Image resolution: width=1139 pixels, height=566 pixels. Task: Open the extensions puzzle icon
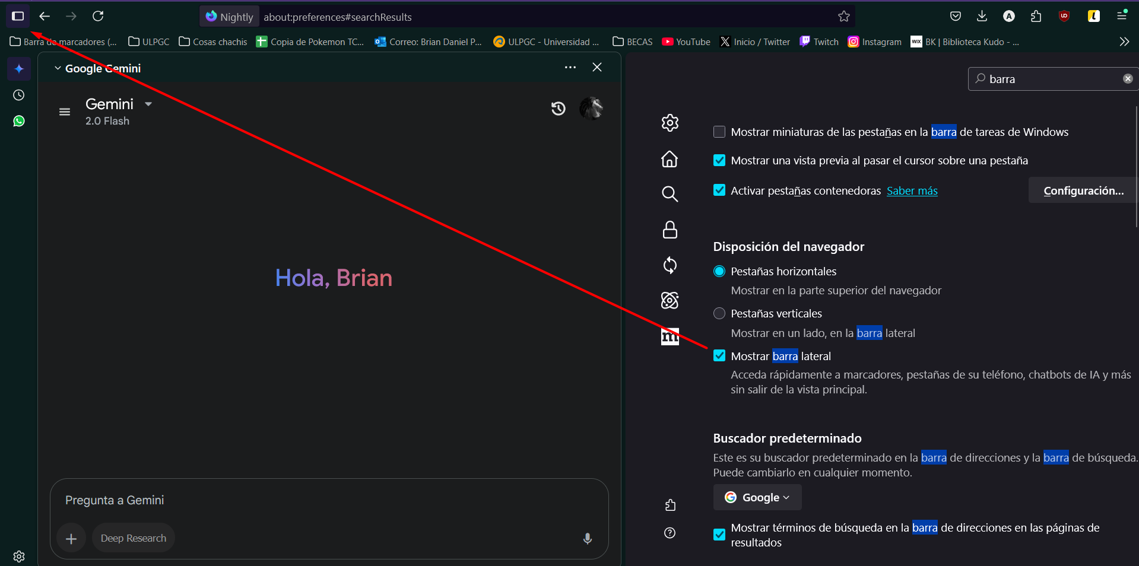(1036, 16)
